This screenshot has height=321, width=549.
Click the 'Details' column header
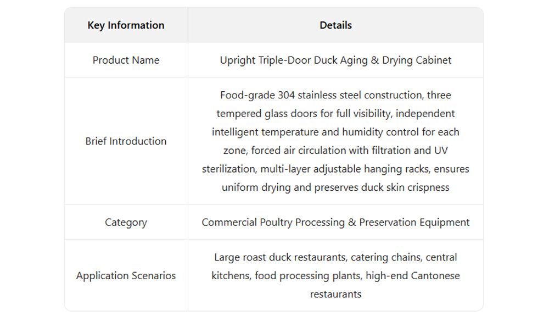click(335, 25)
